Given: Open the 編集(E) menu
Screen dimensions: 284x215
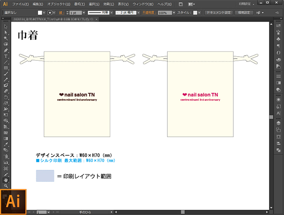Looking at the screenshot, I should [x=38, y=4].
